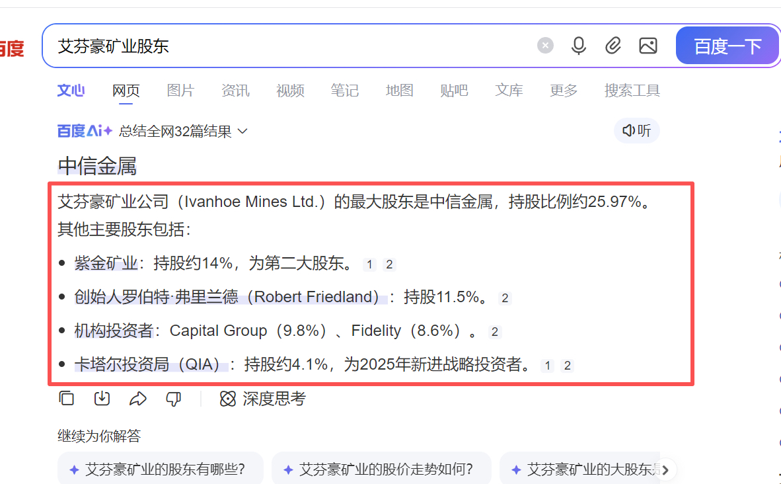Open citation 2 on Capital Group line
Screen dimensions: 781x484
[x=495, y=333]
